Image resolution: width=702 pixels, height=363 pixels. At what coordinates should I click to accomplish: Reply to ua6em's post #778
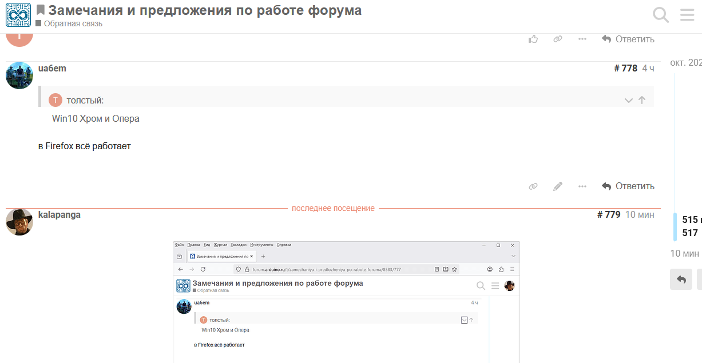coord(628,186)
